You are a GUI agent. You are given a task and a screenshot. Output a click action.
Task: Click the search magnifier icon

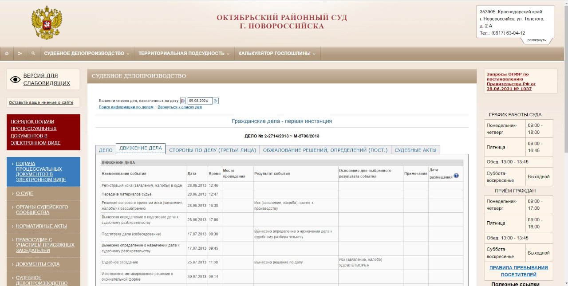[33, 54]
